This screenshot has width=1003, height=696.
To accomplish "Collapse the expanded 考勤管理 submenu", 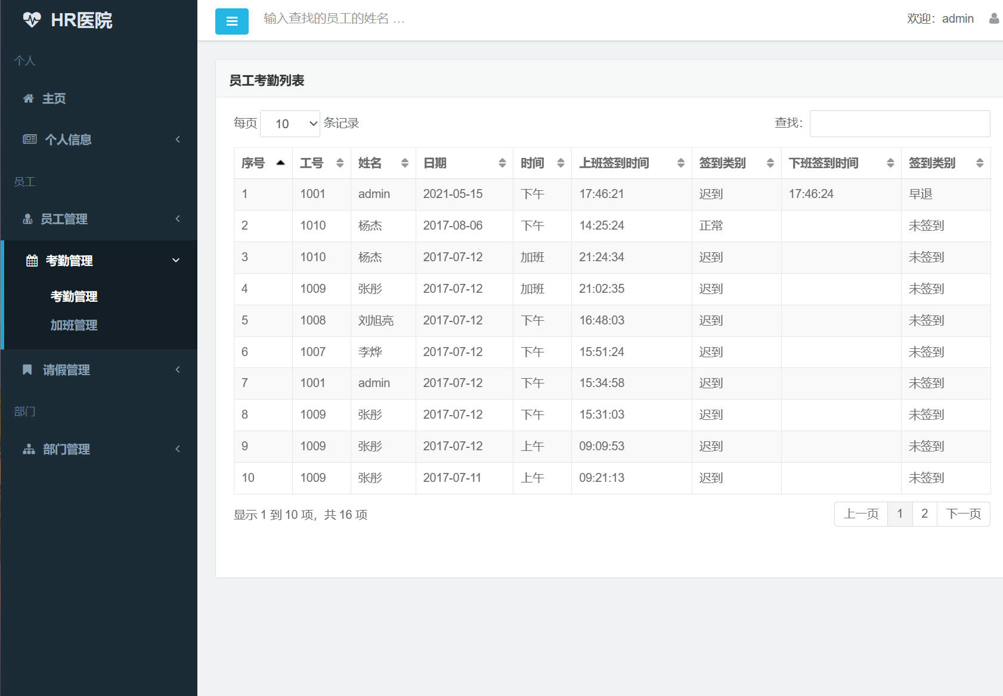I will tap(175, 261).
